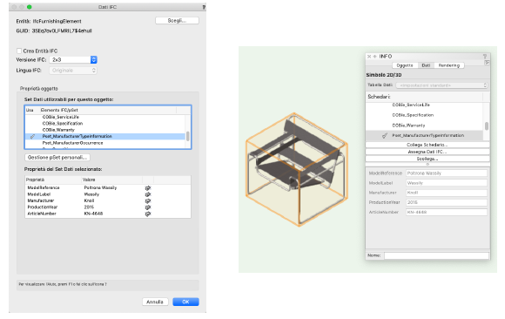Viewport: 505px width, 319px height.
Task: Click the Scollega... button
Action: [x=428, y=159]
